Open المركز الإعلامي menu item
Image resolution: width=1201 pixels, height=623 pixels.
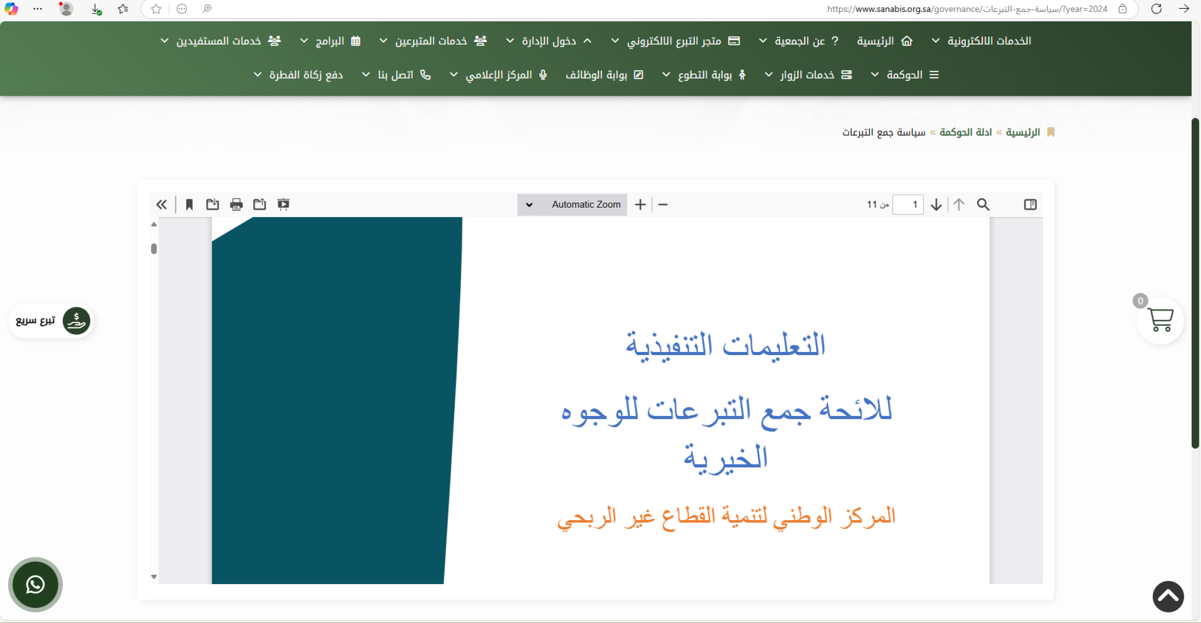coord(507,75)
